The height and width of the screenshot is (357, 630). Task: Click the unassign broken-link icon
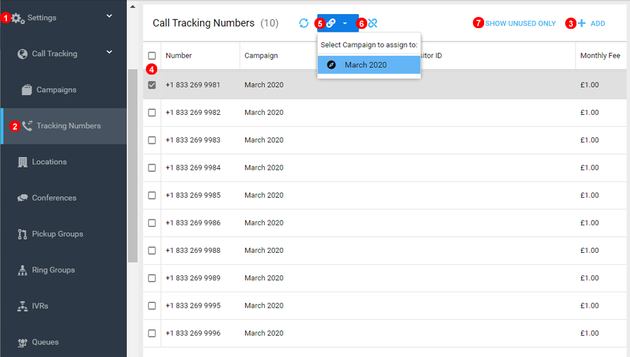(x=373, y=23)
